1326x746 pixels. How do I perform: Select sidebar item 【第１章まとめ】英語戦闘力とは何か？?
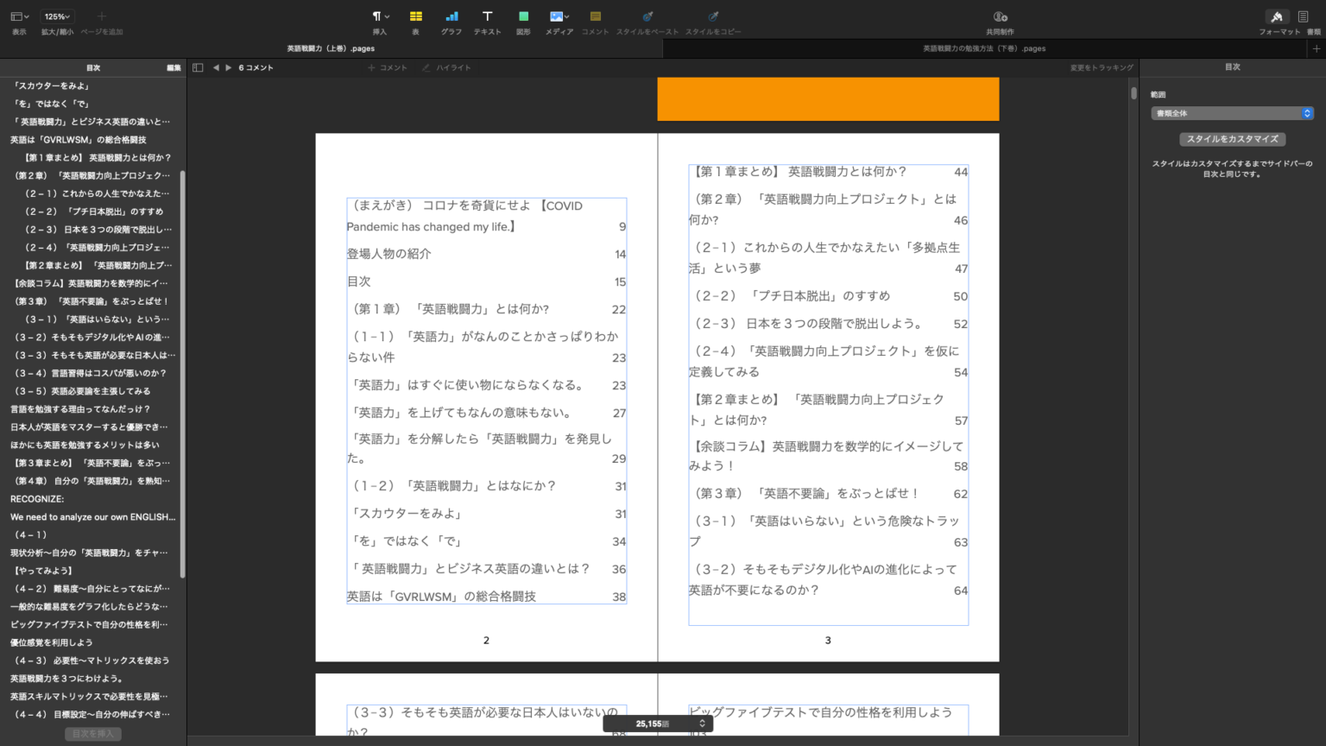point(97,158)
